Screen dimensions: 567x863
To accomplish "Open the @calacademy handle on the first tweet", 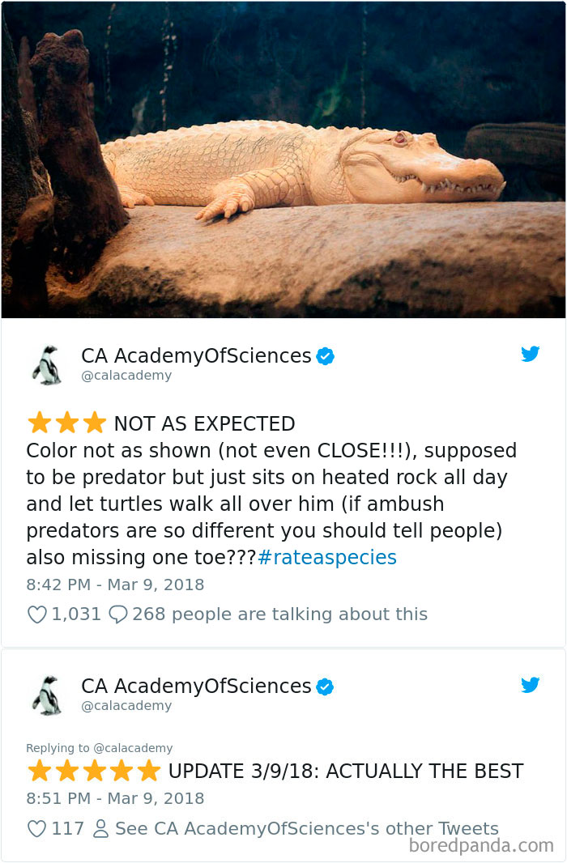I will [x=127, y=375].
